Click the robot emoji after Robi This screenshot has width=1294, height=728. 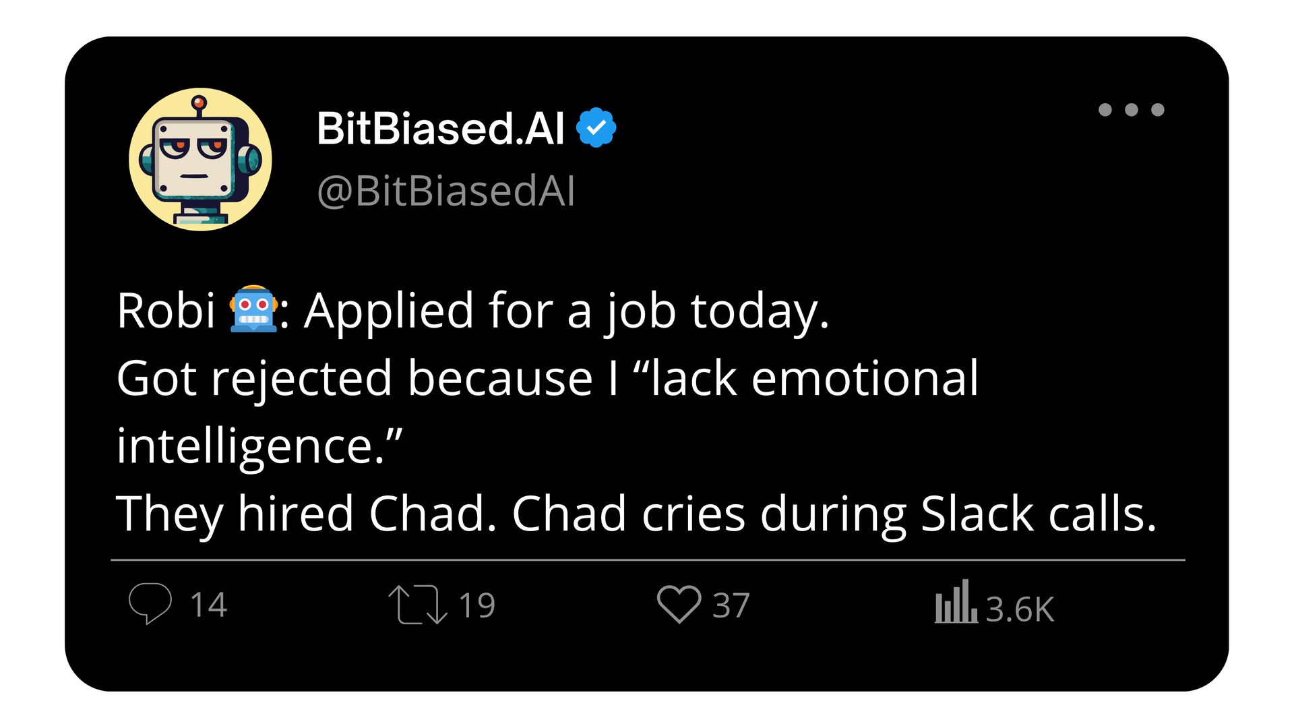253,309
